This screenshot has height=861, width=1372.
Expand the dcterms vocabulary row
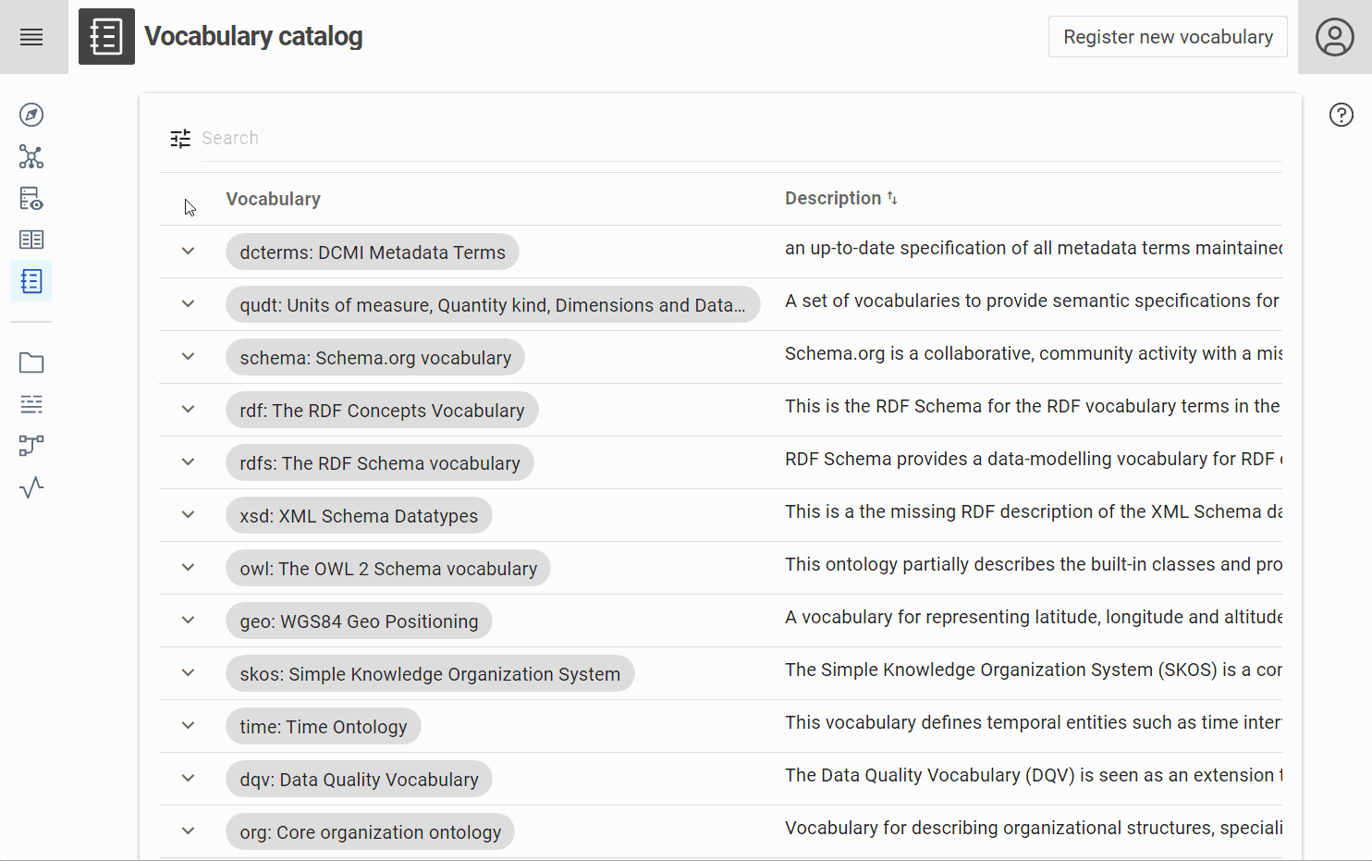coord(188,252)
